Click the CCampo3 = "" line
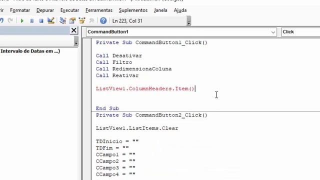The height and width of the screenshot is (180, 320). point(115,168)
